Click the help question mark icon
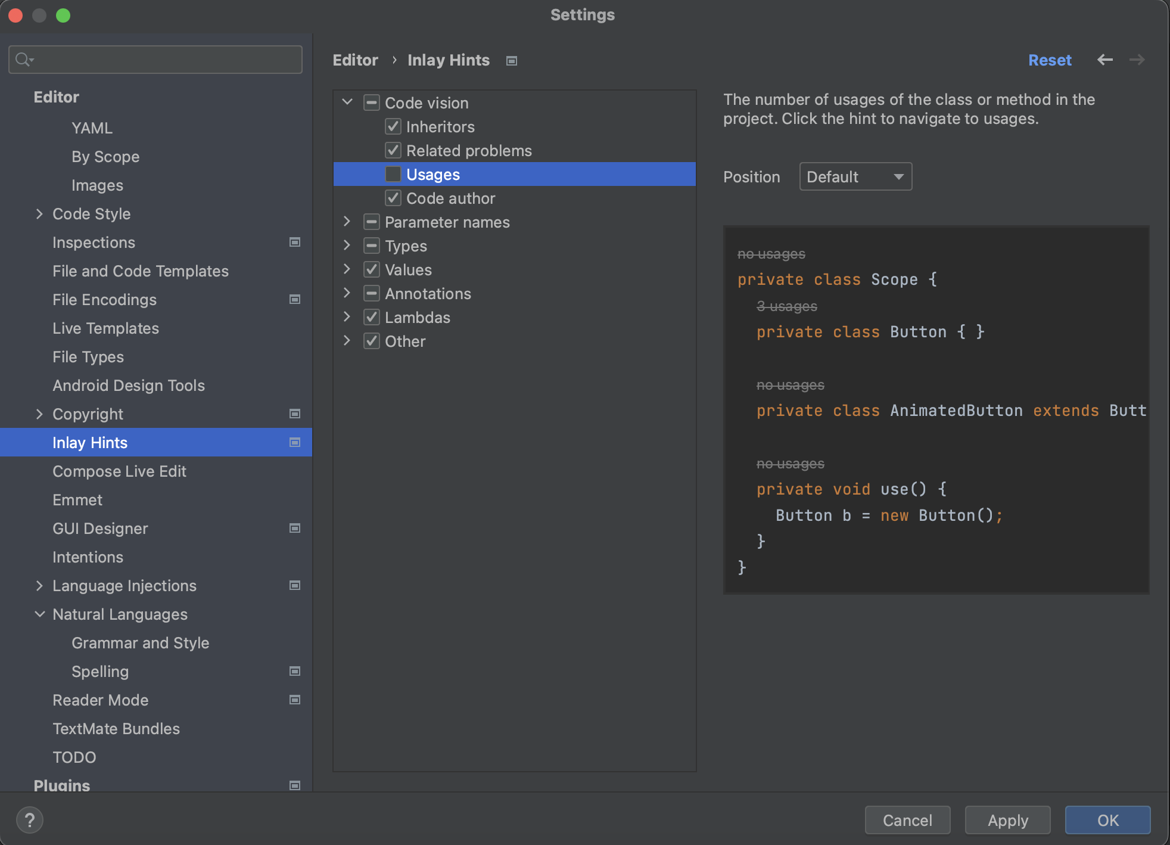Image resolution: width=1170 pixels, height=845 pixels. 30,820
